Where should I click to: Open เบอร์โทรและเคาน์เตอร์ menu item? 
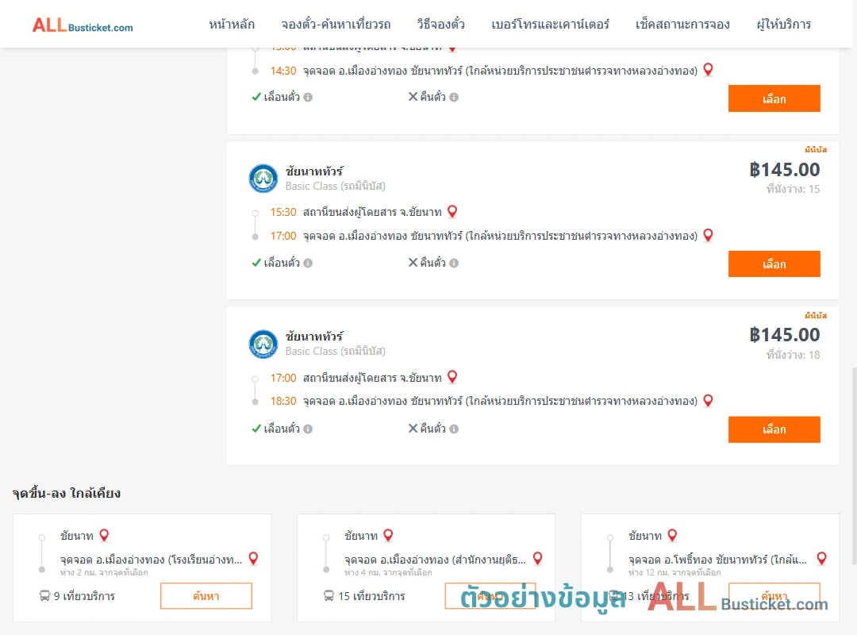(x=550, y=25)
